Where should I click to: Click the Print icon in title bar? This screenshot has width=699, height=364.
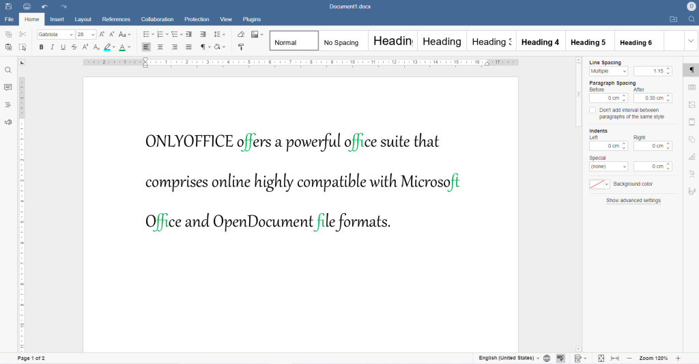click(x=27, y=6)
